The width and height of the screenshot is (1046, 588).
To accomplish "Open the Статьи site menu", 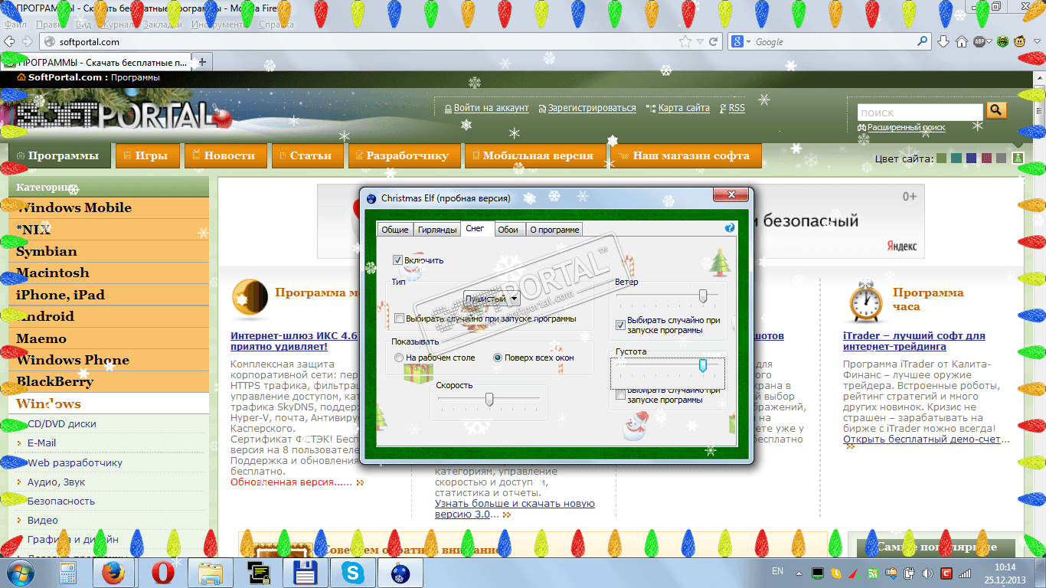I will coord(307,155).
